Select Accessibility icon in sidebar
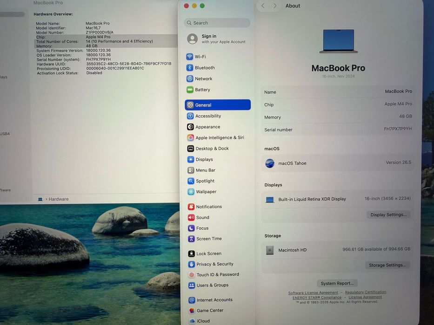This screenshot has height=325, width=434. point(190,116)
